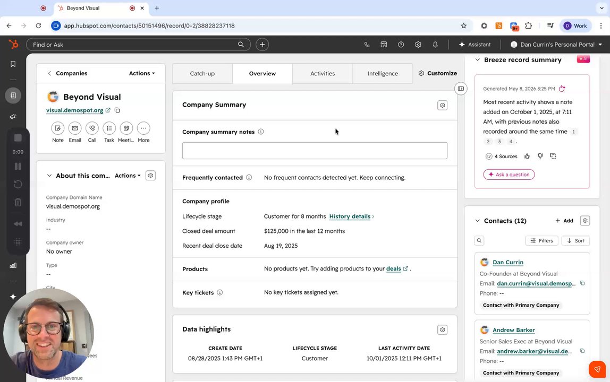Create a Task for the company
Viewport: 610px width, 382px height.
109,128
